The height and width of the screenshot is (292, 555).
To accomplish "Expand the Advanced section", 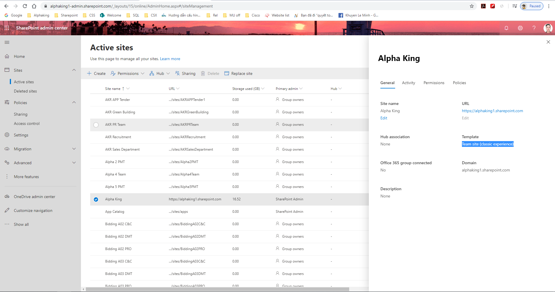I will click(74, 162).
